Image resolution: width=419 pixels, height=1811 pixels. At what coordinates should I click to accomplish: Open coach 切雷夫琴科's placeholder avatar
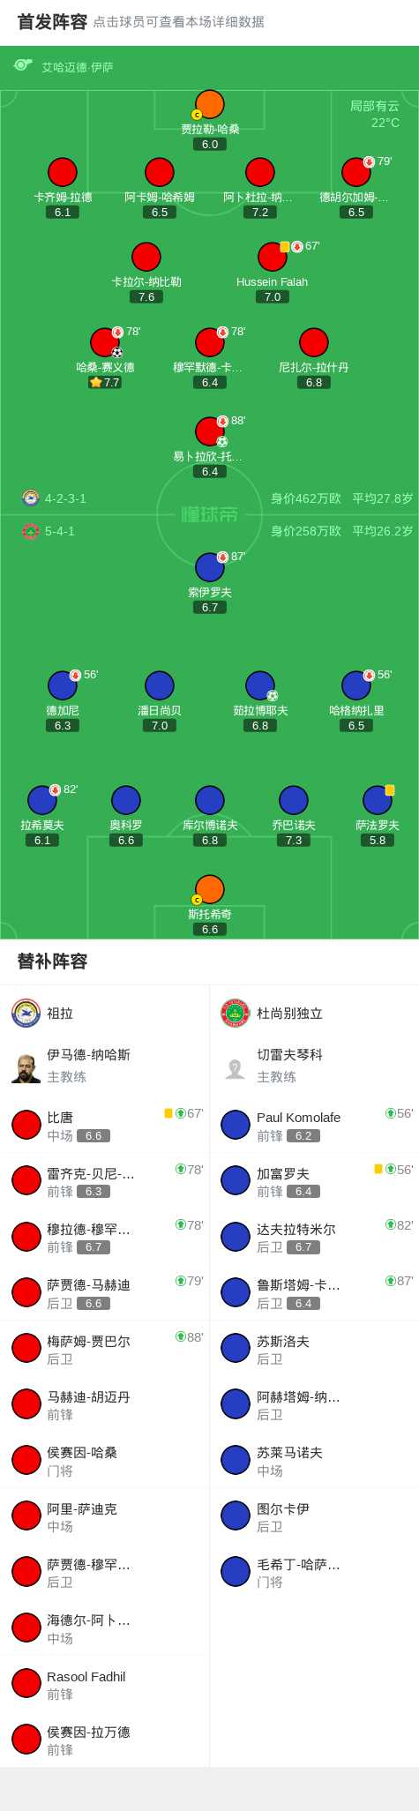coord(236,1068)
